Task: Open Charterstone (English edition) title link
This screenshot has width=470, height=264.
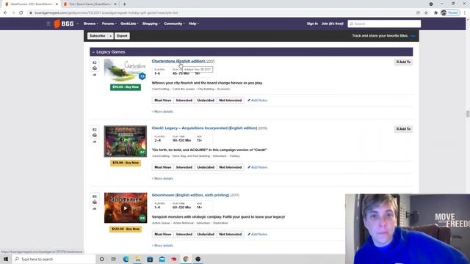Action: (178, 61)
